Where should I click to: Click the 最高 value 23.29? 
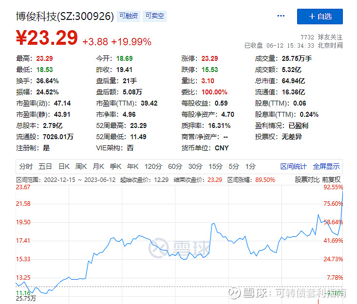click(x=44, y=58)
